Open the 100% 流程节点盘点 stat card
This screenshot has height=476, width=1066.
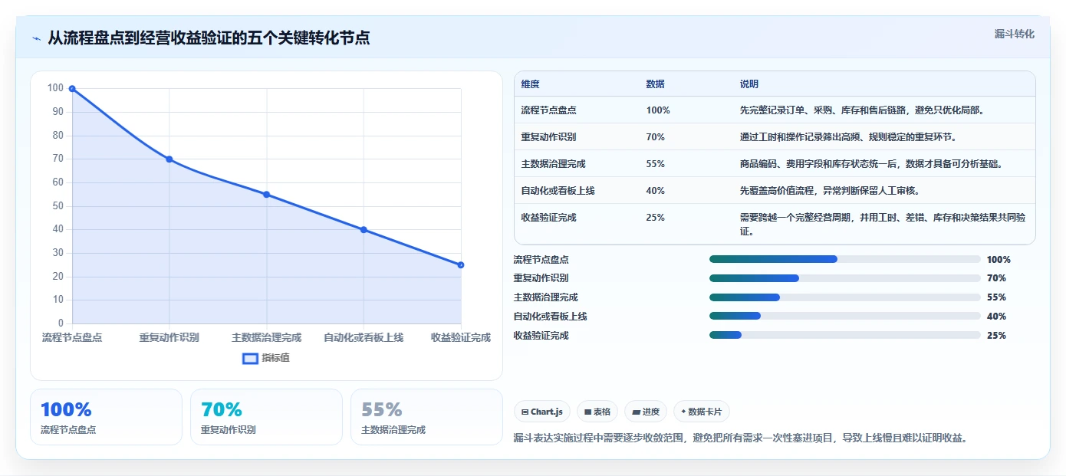pyautogui.click(x=106, y=417)
